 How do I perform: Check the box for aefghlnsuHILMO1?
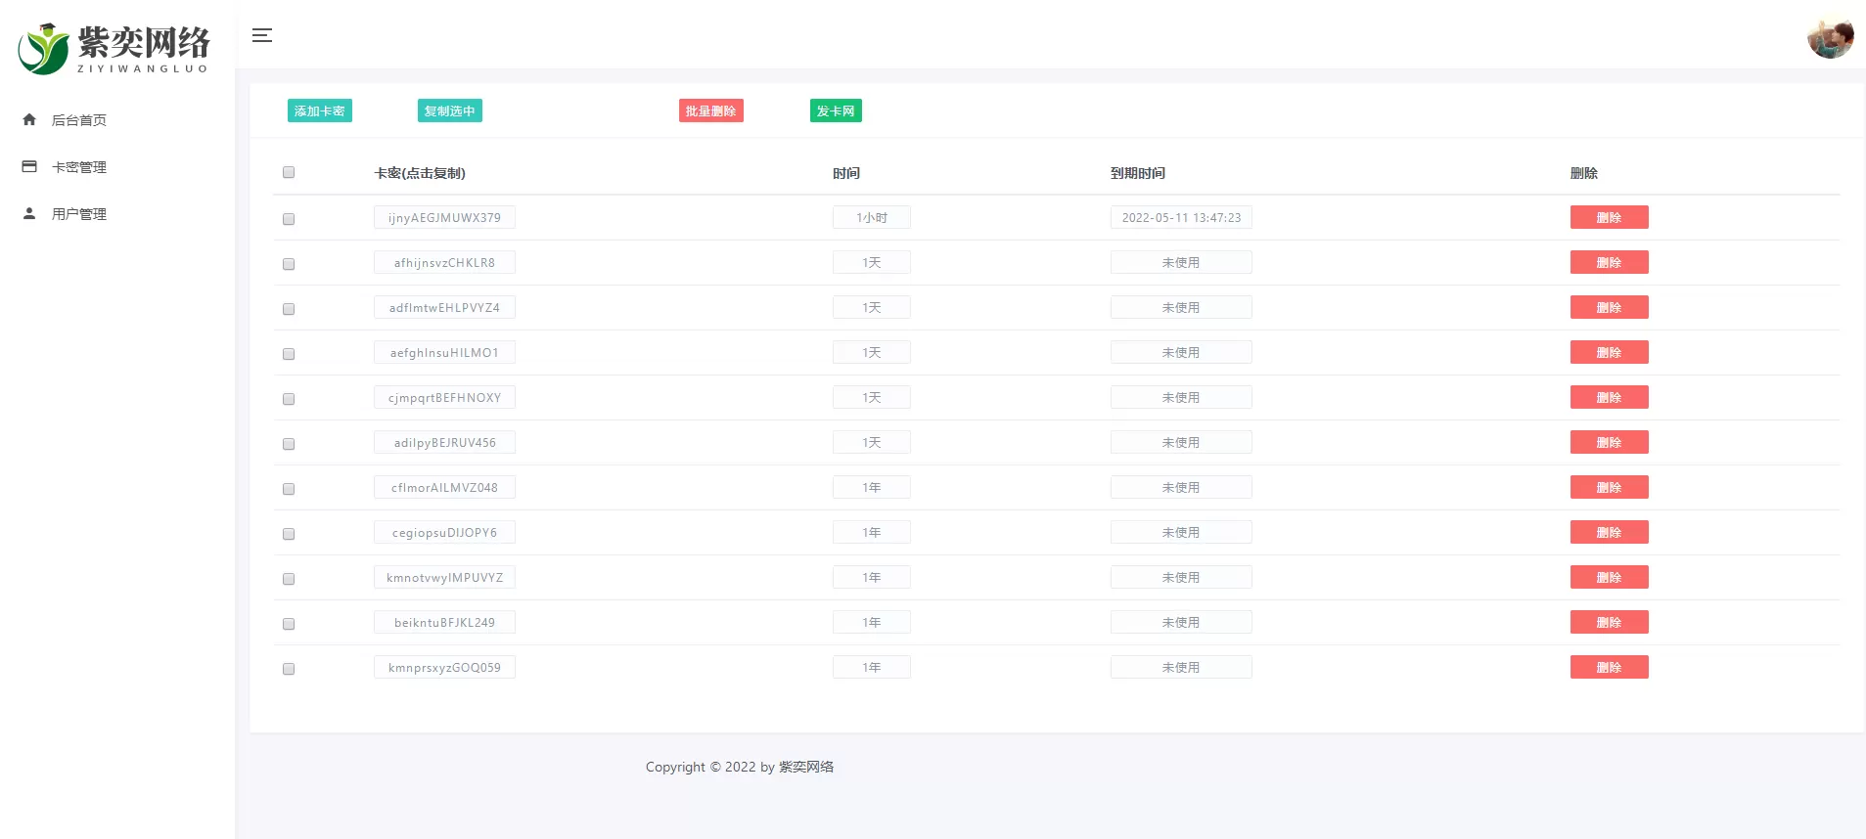[289, 354]
